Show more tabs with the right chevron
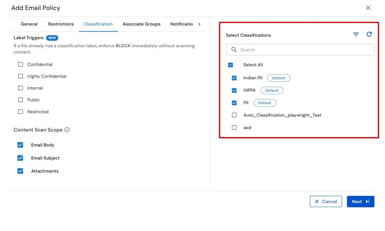The height and width of the screenshot is (231, 385). tap(199, 24)
